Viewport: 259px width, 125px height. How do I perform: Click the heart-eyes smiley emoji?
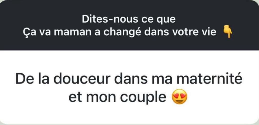click(180, 97)
